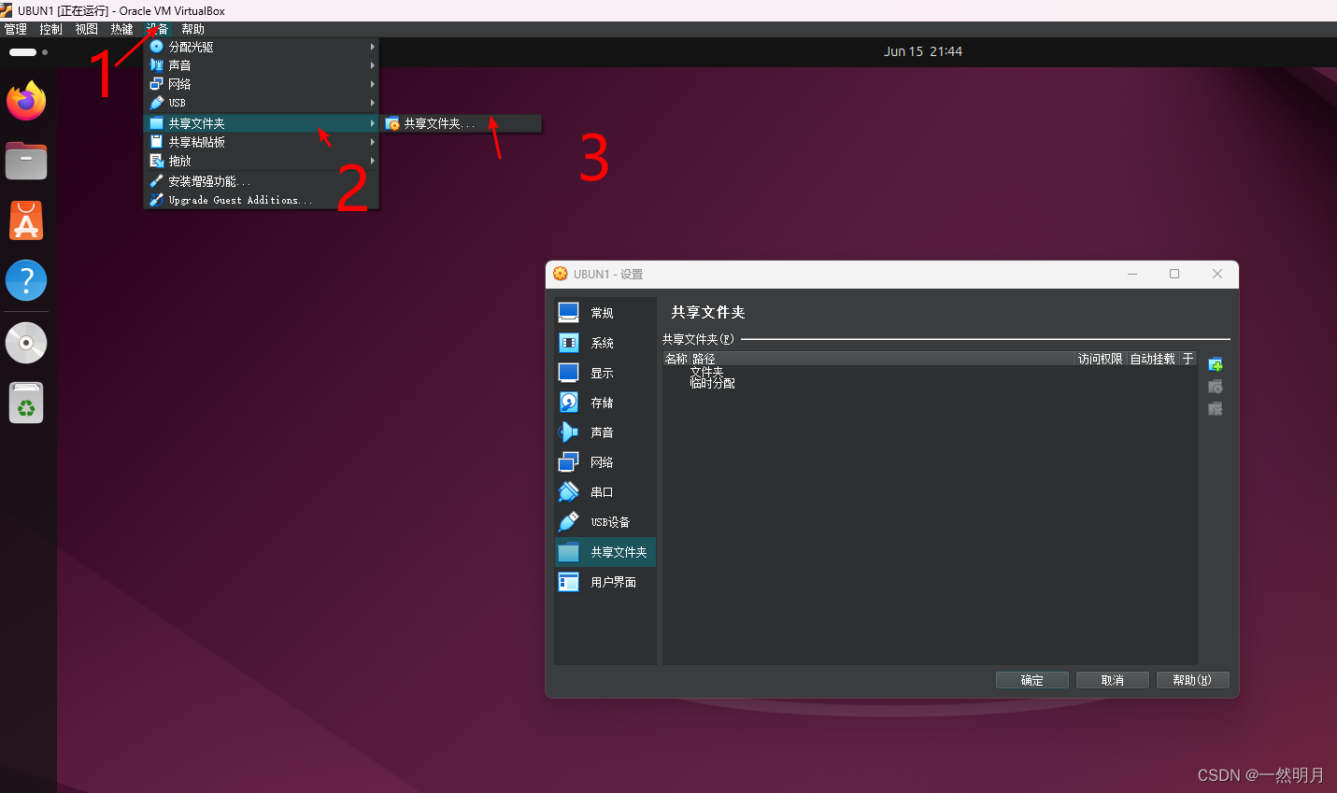The height and width of the screenshot is (793, 1337).
Task: Expand the 分配光驱 submenu
Action: [262, 47]
